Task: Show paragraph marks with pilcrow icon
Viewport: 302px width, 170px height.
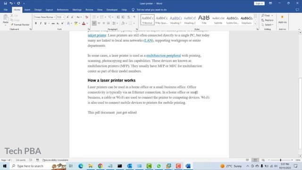Action: (134, 17)
